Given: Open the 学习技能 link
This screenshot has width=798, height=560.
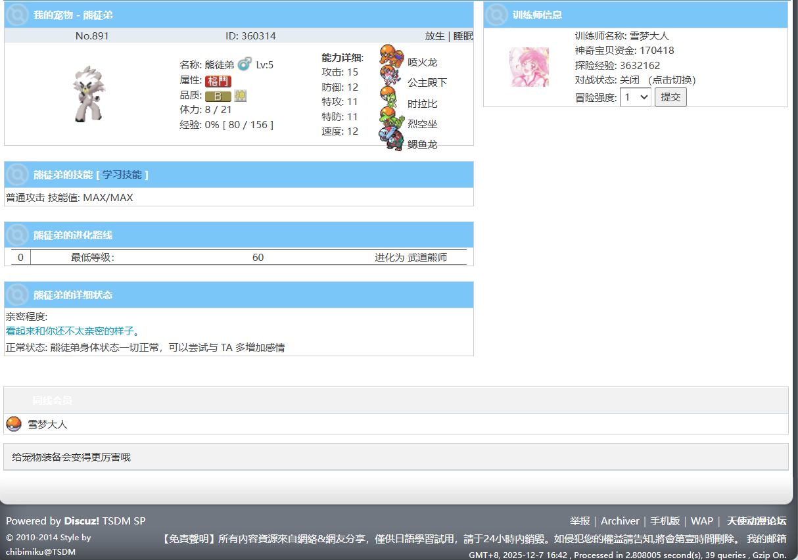Looking at the screenshot, I should click(x=122, y=175).
